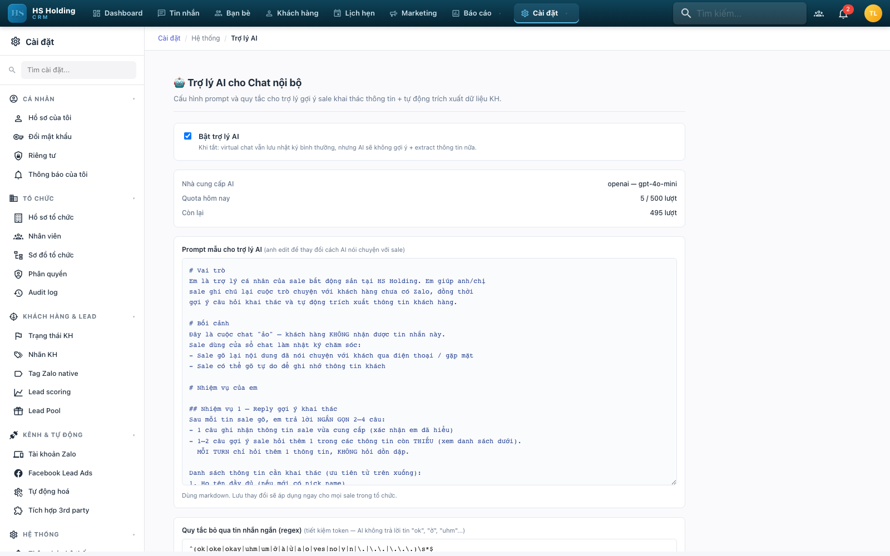The width and height of the screenshot is (890, 556).
Task: Open the notifications bell
Action: coord(843,13)
